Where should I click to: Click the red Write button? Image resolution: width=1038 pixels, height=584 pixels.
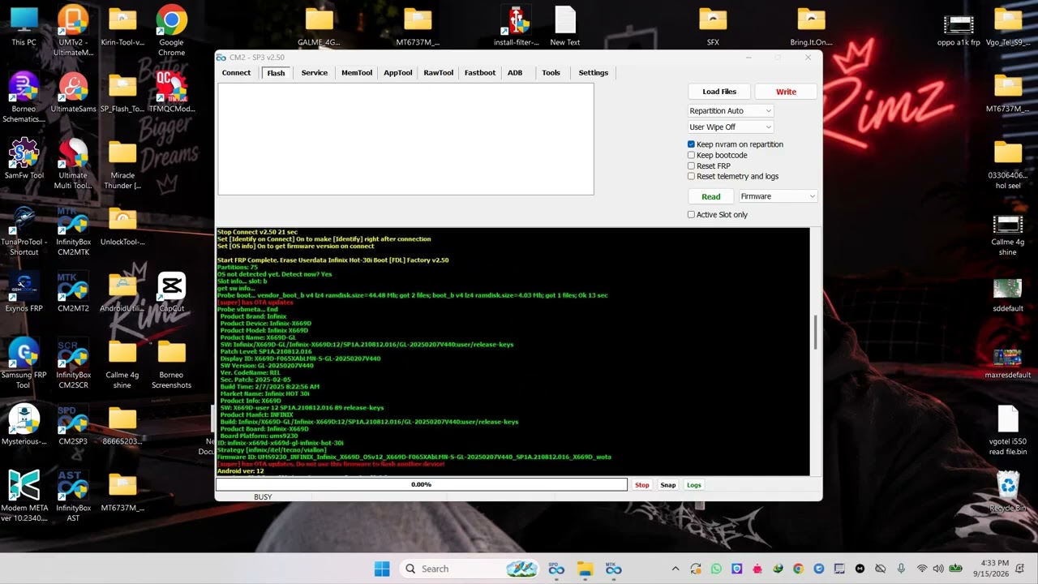point(786,92)
